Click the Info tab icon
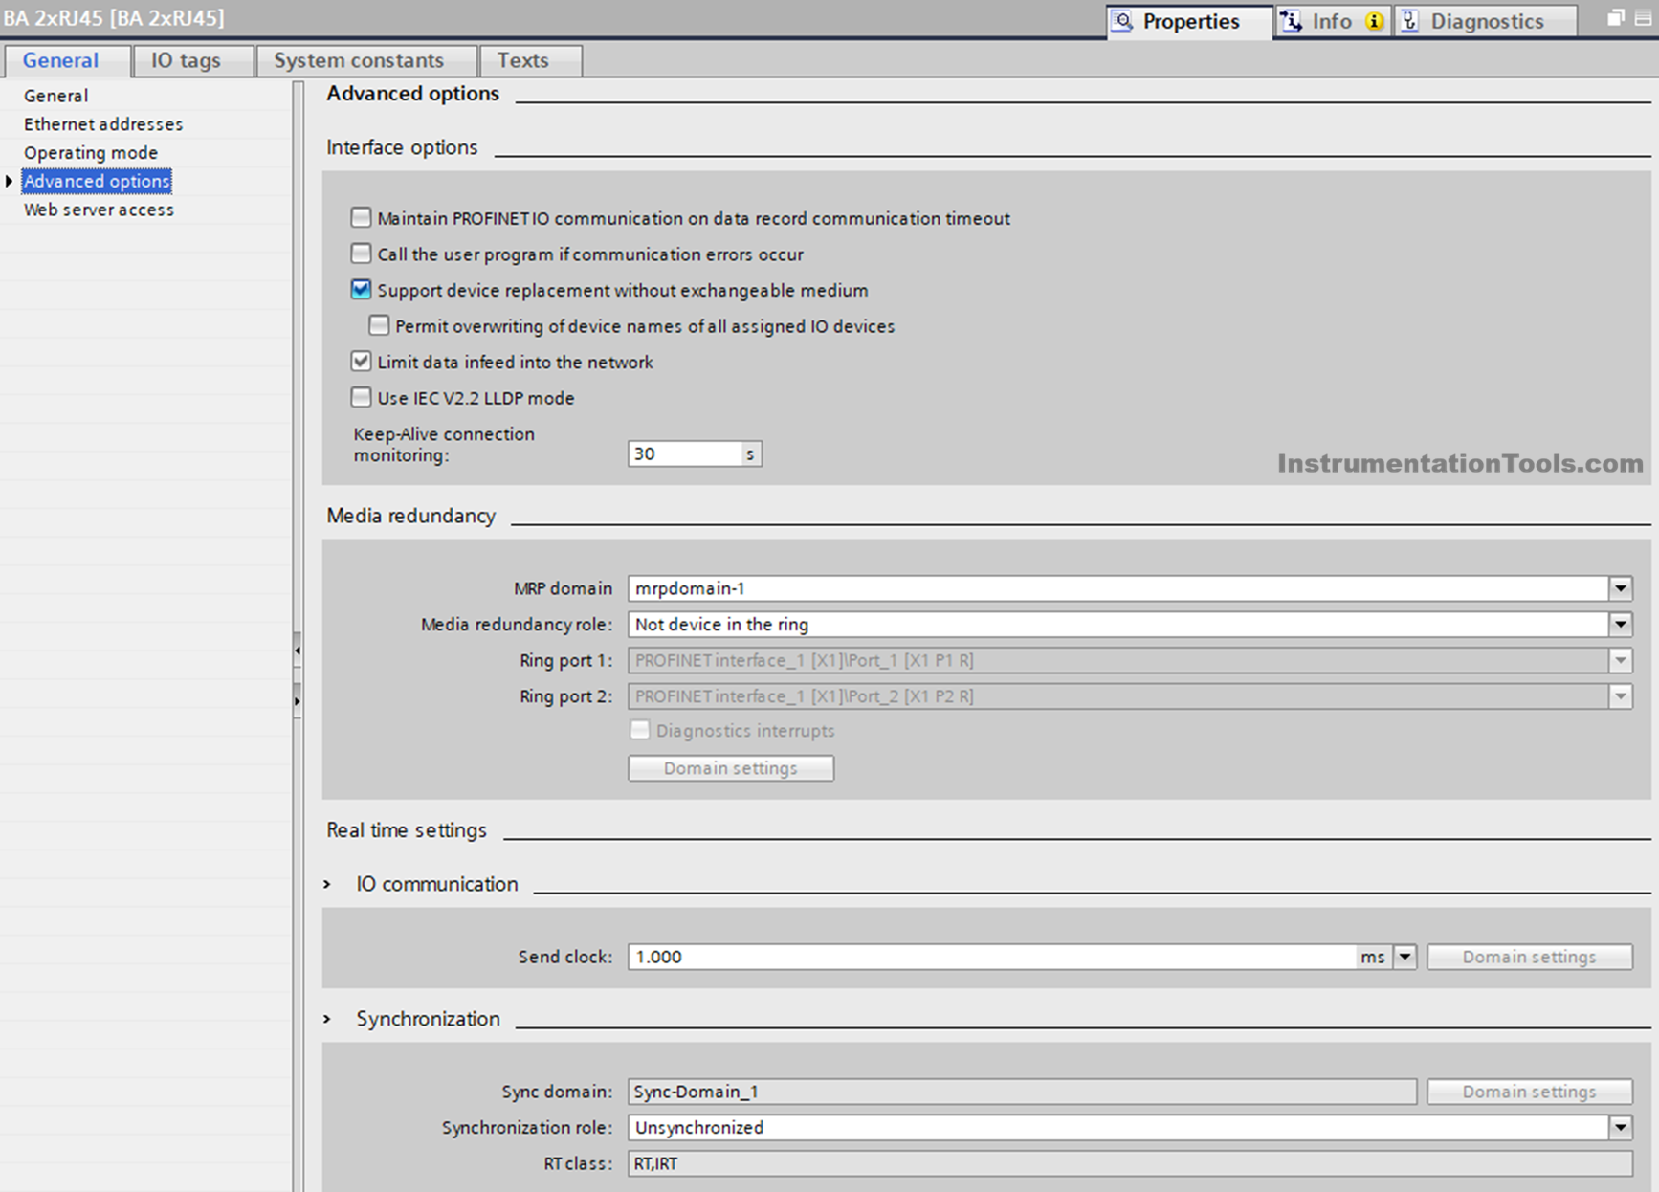The height and width of the screenshot is (1192, 1659). point(1293,21)
